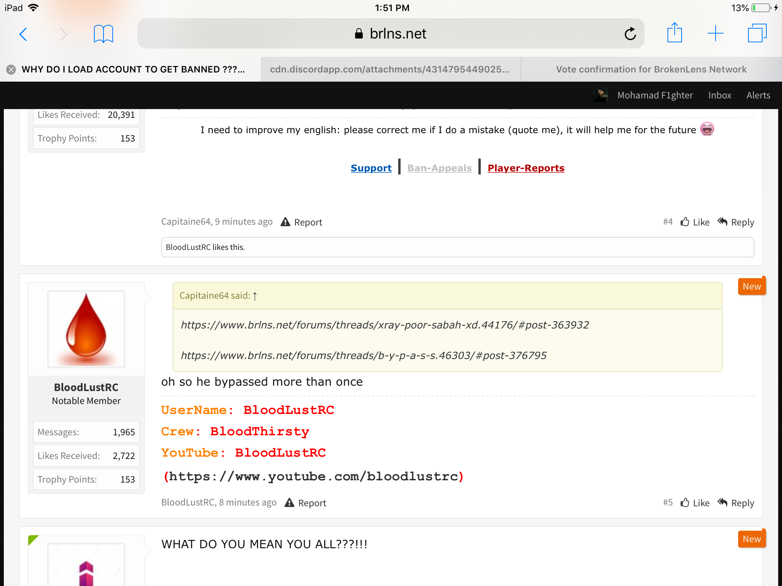Open the Ban-Appeals link
782x586 pixels.
coord(439,168)
